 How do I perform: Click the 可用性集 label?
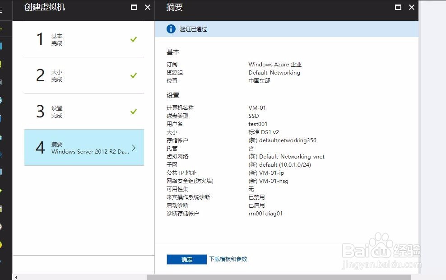177,189
